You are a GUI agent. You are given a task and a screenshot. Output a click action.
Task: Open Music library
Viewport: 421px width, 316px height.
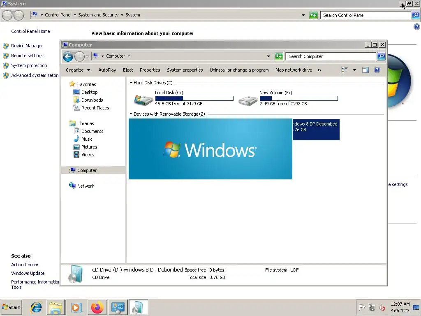point(86,139)
